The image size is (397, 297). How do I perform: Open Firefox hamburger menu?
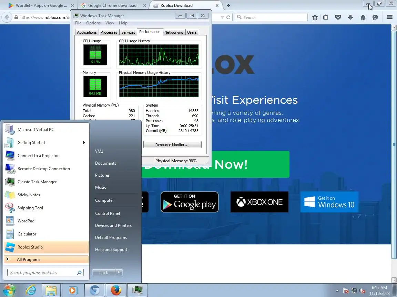(390, 17)
